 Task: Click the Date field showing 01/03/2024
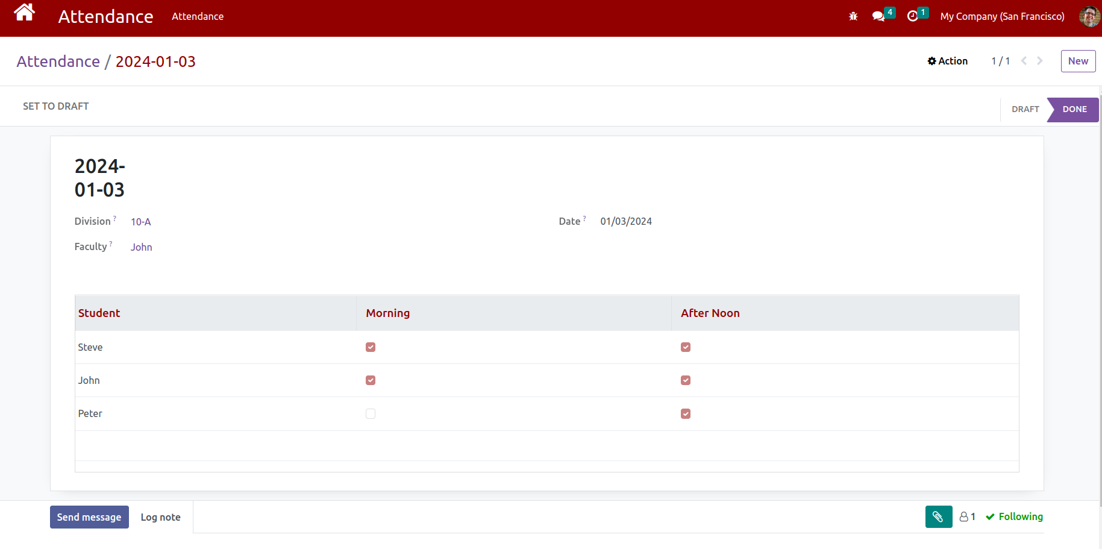point(625,221)
